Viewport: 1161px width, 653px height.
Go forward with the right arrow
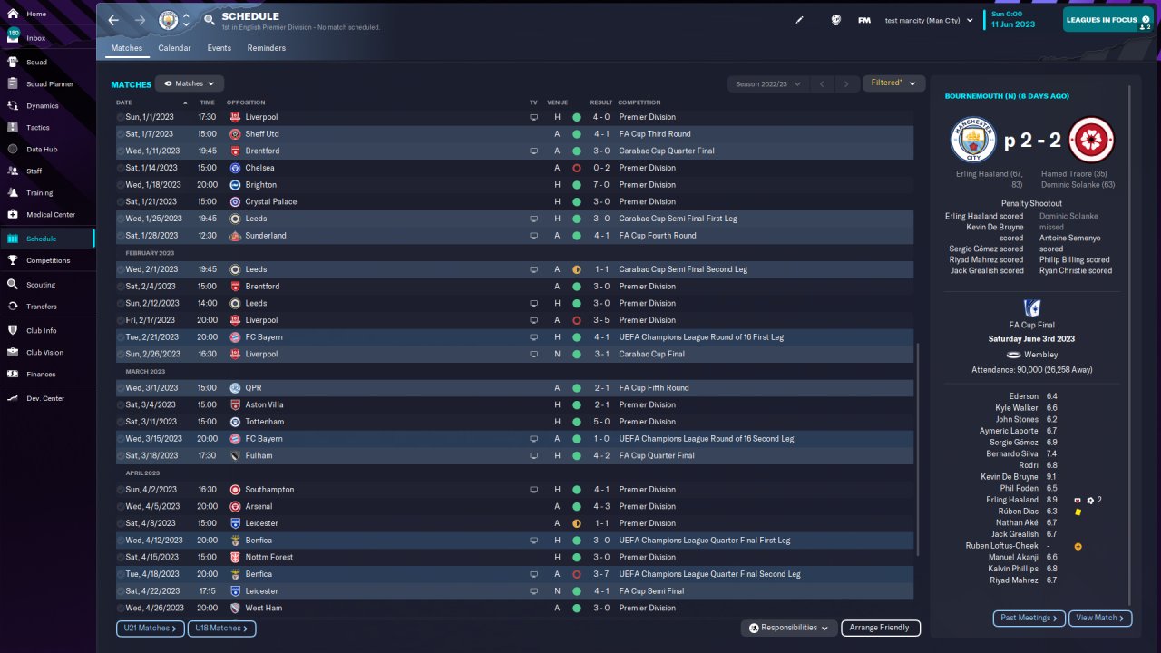point(140,20)
